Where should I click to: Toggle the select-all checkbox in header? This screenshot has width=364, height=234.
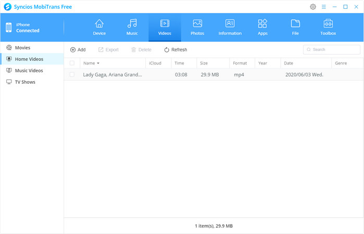[72, 63]
